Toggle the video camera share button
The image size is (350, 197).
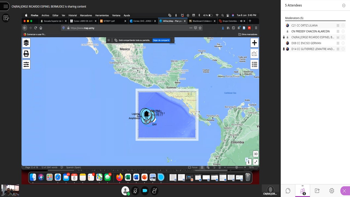(145, 191)
